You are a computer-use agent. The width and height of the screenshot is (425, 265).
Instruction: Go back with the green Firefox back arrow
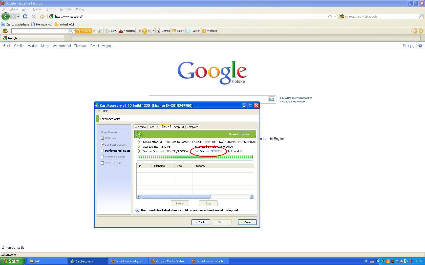coord(5,16)
